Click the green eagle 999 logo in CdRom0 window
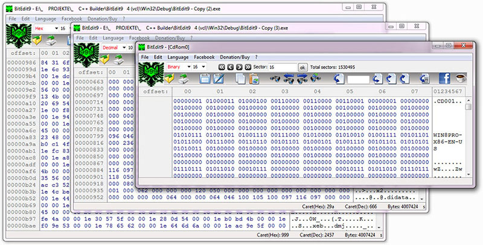The width and height of the screenshot is (483, 245). (151, 74)
